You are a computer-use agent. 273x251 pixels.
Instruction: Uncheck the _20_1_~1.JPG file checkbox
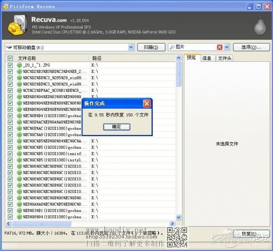pos(10,65)
